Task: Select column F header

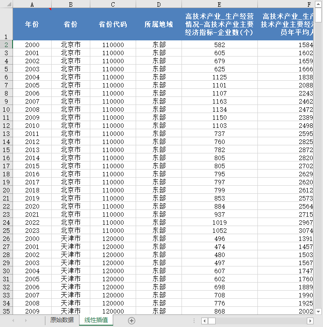Action: [286, 4]
